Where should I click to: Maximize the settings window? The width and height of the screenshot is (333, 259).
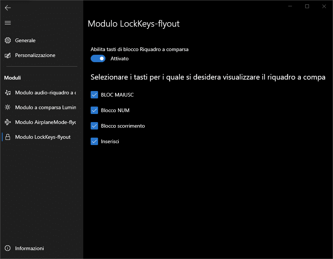pos(307,6)
